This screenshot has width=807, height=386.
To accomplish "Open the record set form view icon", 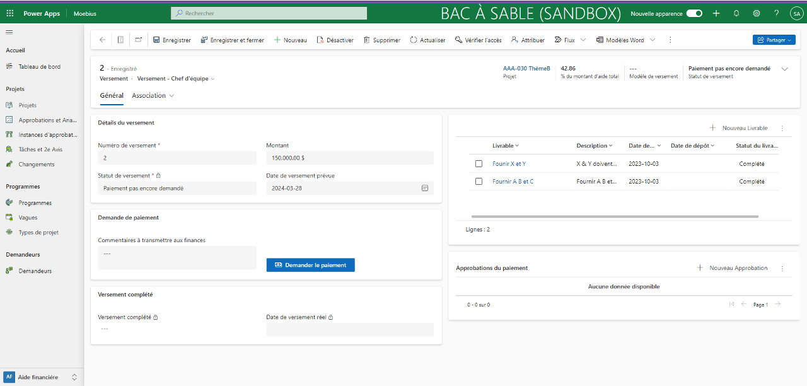I will click(120, 40).
